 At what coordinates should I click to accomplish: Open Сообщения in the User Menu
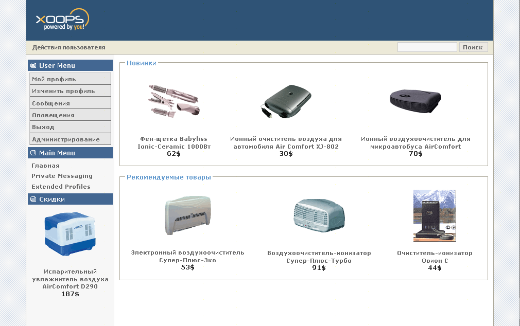pos(70,103)
